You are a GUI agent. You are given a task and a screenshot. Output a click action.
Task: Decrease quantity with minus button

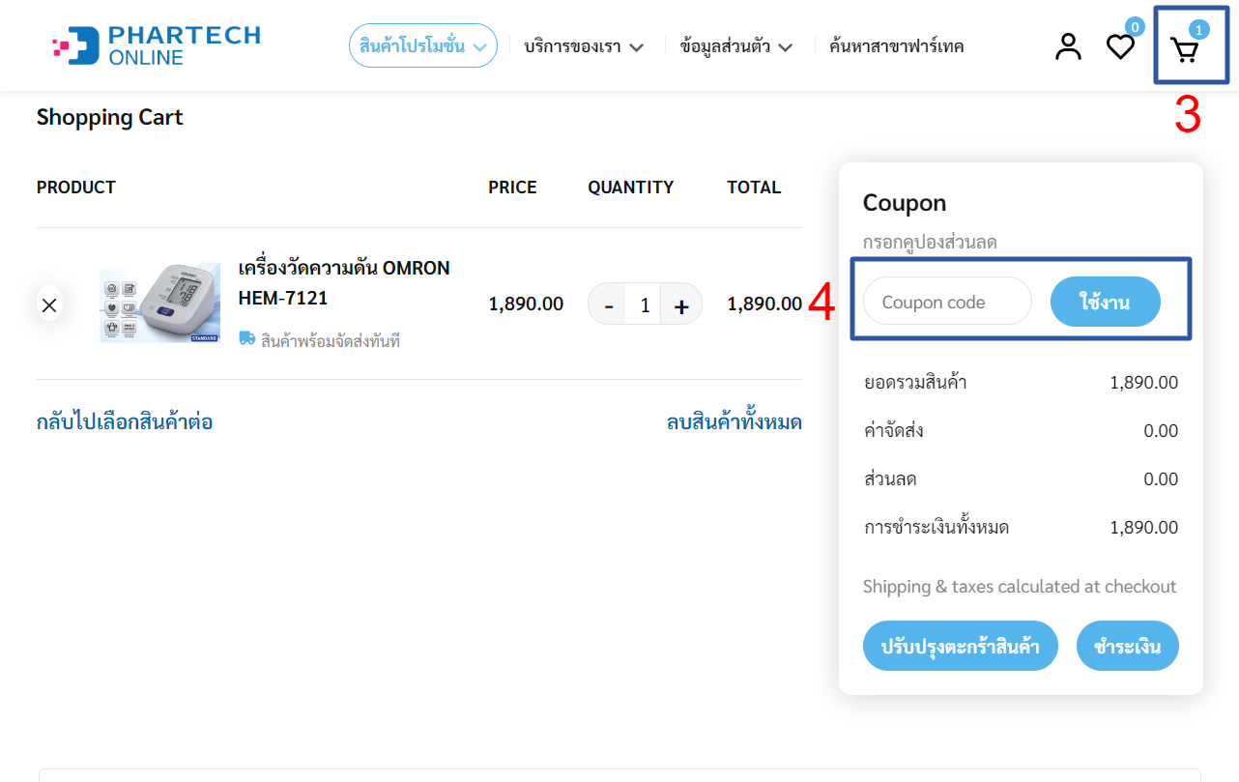tap(608, 305)
